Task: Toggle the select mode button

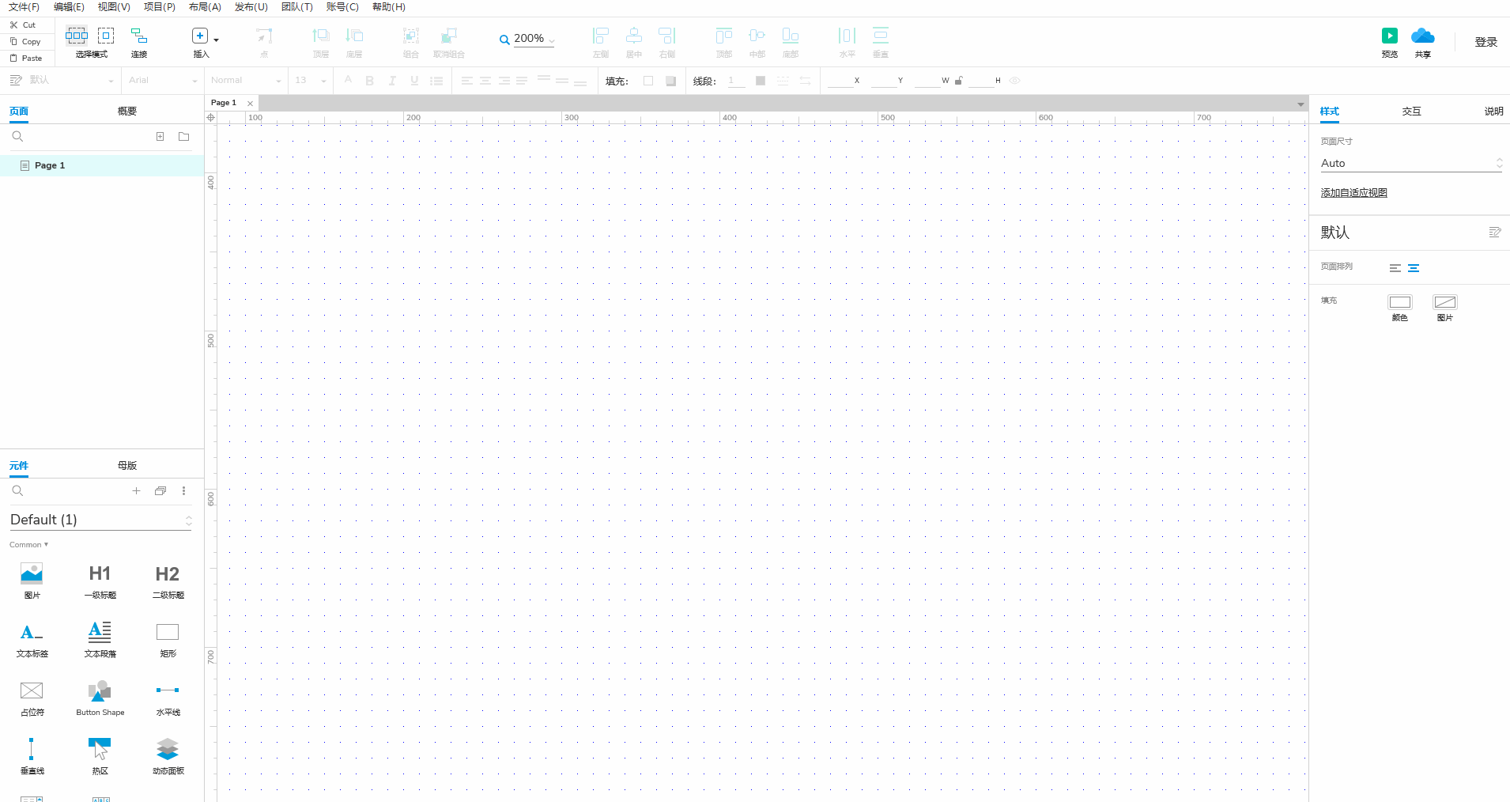Action: pyautogui.click(x=77, y=36)
